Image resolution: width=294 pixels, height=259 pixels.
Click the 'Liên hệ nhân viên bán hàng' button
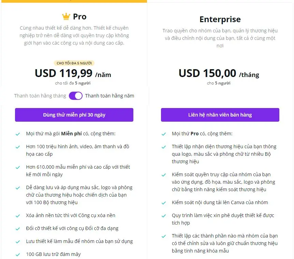[x=220, y=115]
